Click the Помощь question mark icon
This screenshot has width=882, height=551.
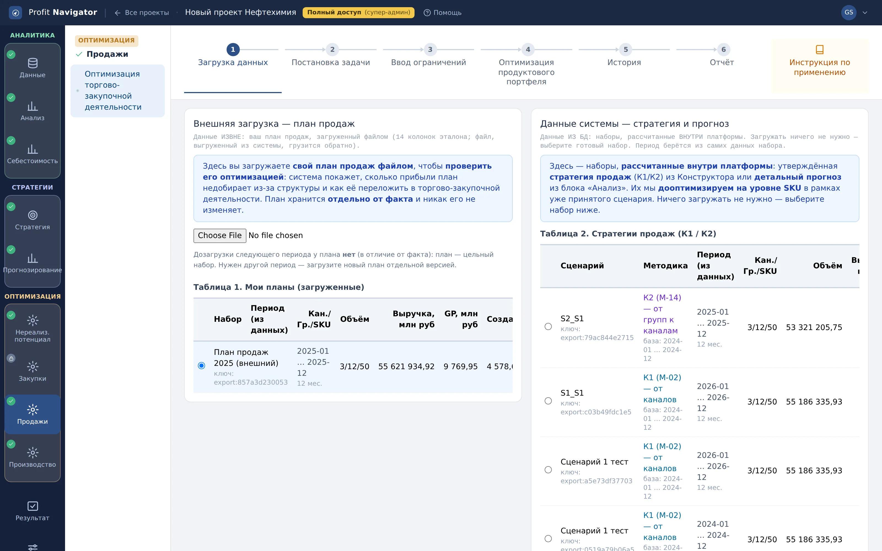(x=427, y=13)
